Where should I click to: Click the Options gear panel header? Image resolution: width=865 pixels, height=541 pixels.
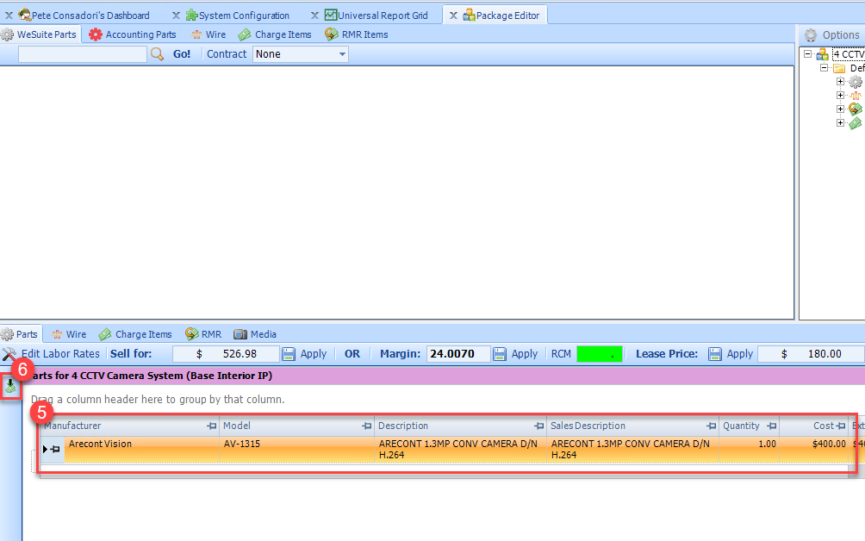[x=832, y=35]
